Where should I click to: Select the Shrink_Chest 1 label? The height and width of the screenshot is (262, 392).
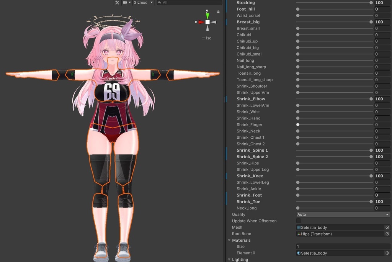coord(250,138)
